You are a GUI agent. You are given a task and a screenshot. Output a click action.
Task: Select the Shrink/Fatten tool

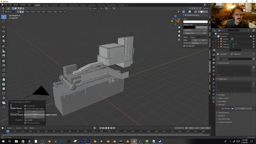[4, 98]
